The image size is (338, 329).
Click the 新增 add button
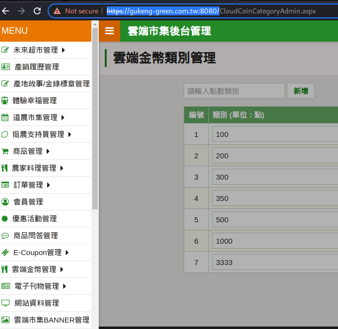[301, 91]
